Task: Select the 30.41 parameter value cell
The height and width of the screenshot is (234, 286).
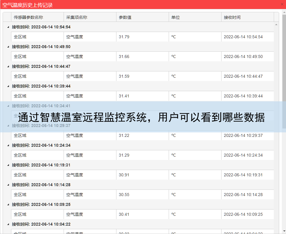Action: click(x=142, y=214)
